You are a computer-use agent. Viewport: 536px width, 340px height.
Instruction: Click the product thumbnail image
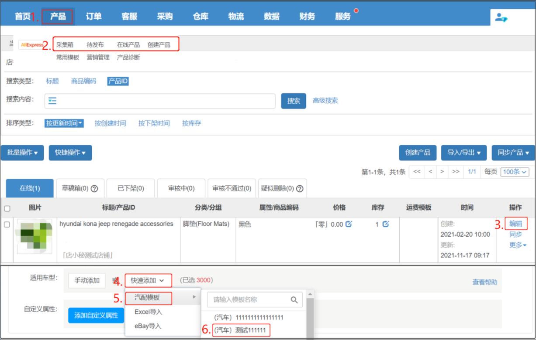tap(34, 236)
